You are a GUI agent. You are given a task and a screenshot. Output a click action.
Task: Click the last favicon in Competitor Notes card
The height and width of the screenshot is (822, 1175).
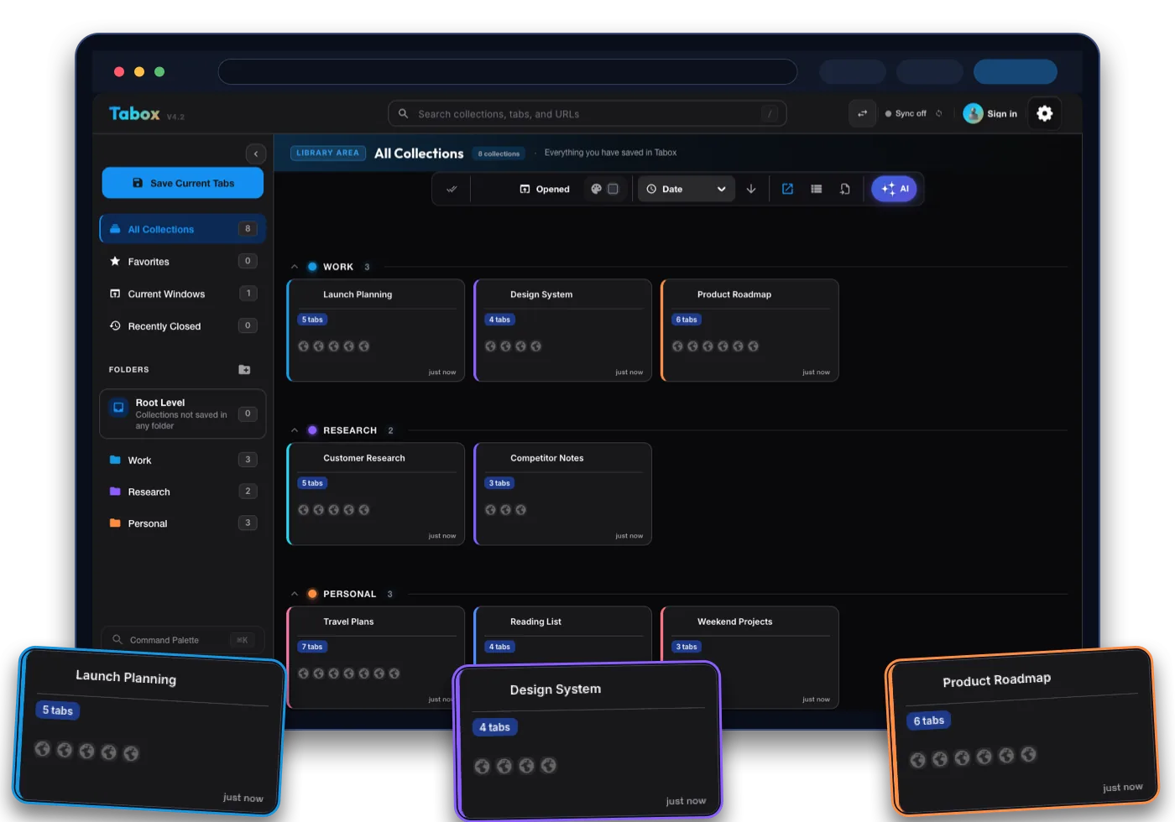pos(521,510)
